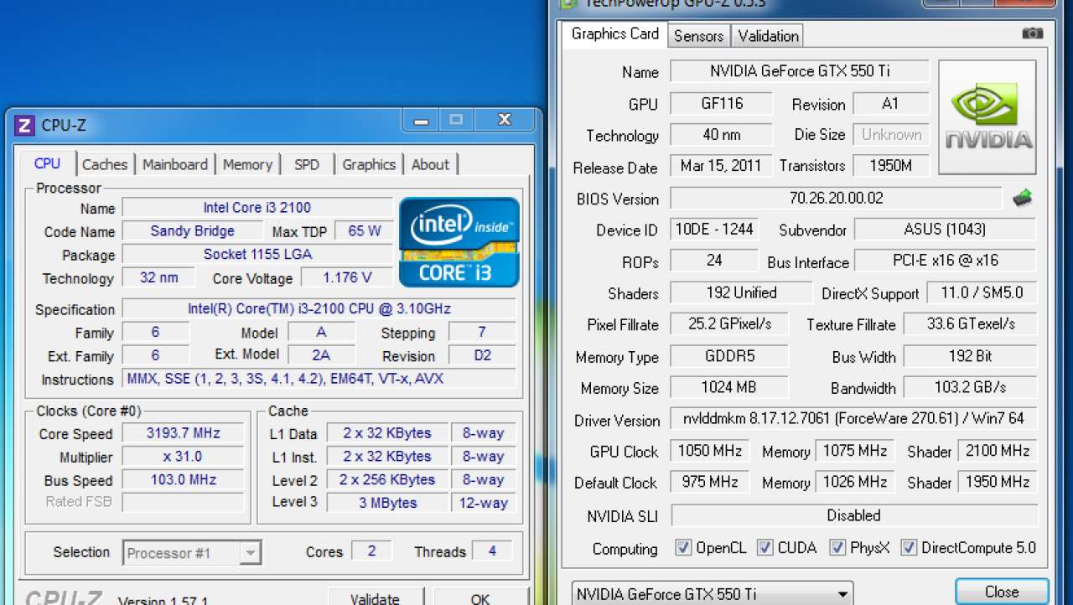
Task: Click the Release Date value Mar 15, 2011
Action: [721, 166]
